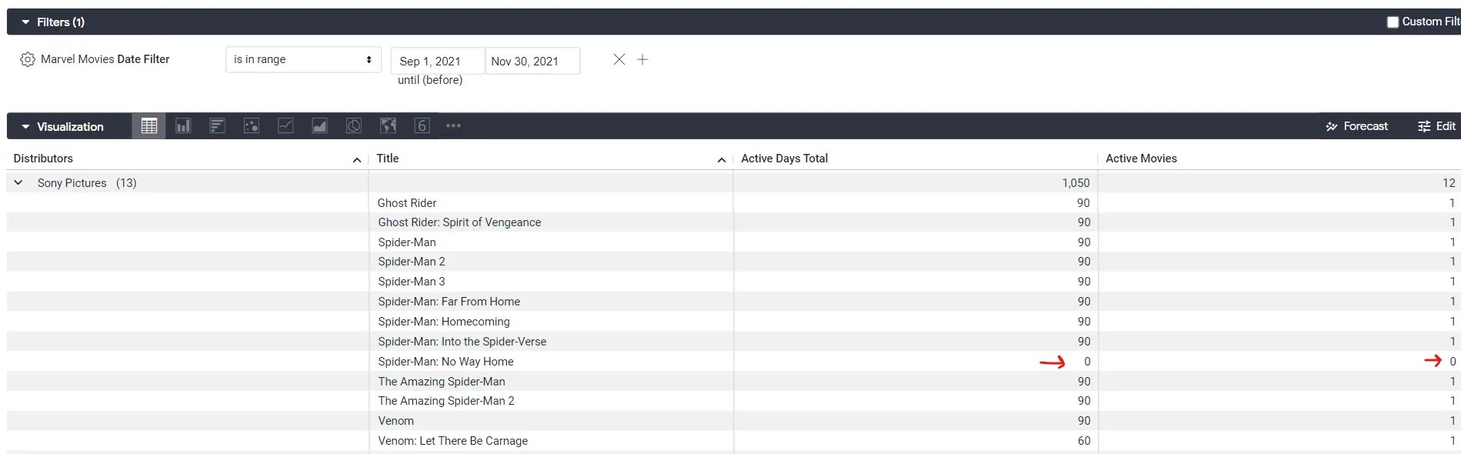Switch to column chart visualization
Image resolution: width=1461 pixels, height=454 pixels.
pyautogui.click(x=183, y=126)
